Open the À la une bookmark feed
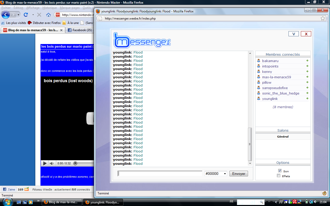 point(70,23)
